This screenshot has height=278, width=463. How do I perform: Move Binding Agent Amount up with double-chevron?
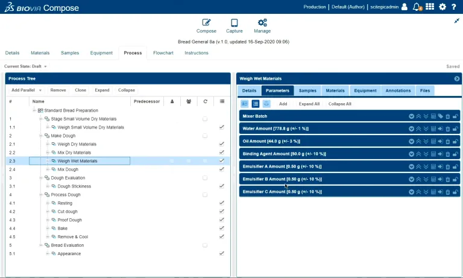coord(419,154)
